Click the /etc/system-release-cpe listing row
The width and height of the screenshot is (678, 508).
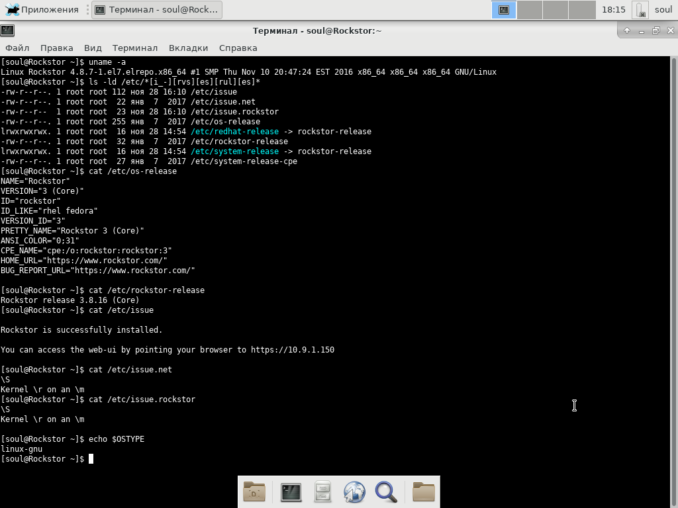pos(149,161)
